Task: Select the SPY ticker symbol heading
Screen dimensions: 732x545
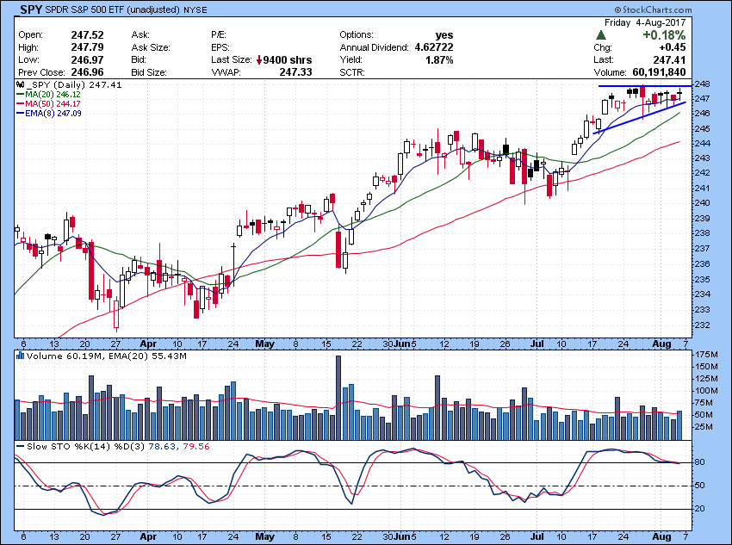Action: click(x=31, y=9)
